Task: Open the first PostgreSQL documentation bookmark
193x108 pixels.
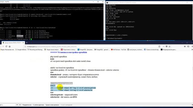Action: (x=85, y=49)
